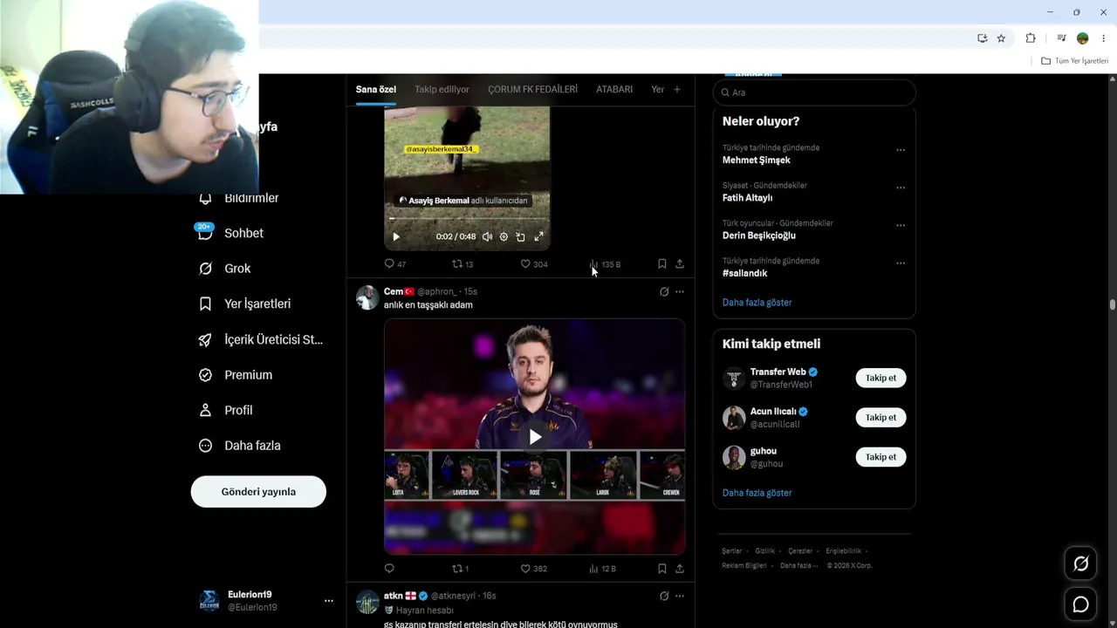Open Yer İşaretleri in the sidebar
Image resolution: width=1117 pixels, height=628 pixels.
pos(245,304)
